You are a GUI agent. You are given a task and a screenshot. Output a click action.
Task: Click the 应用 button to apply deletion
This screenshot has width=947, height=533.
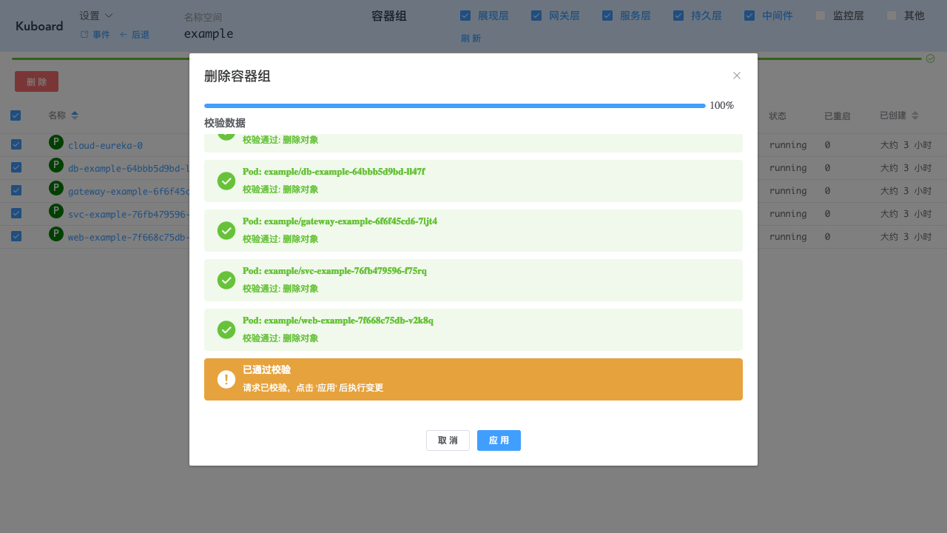tap(499, 440)
